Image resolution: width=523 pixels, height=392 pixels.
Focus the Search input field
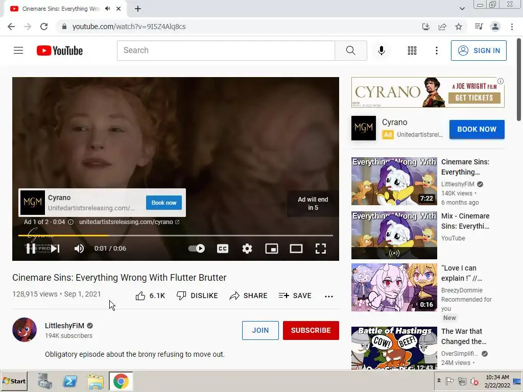click(x=226, y=51)
